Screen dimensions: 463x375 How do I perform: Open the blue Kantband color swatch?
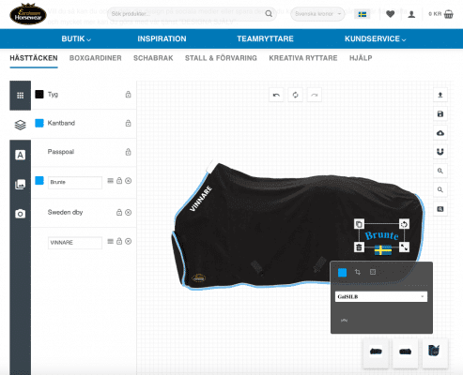pyautogui.click(x=39, y=123)
